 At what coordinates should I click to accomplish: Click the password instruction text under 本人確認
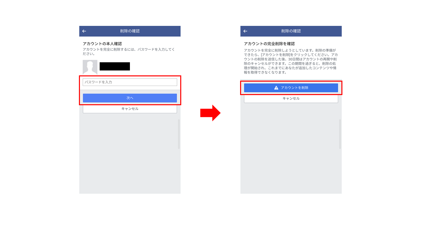tap(129, 51)
